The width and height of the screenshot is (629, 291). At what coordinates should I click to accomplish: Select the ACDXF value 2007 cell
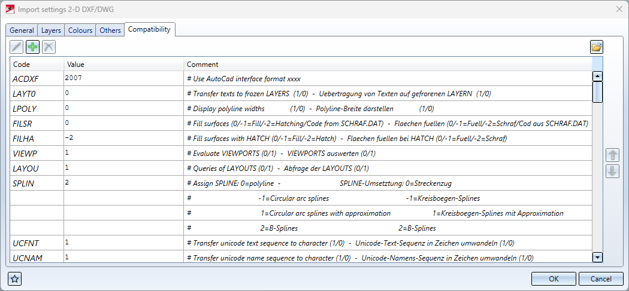pos(123,78)
